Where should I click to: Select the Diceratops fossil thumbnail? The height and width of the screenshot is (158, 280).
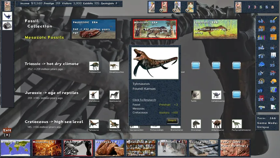pos(196,124)
